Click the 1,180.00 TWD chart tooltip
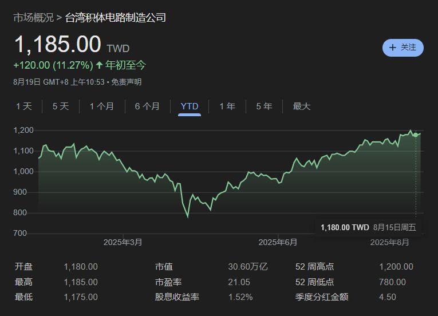Viewport: 438px width, 316px height. 368,227
